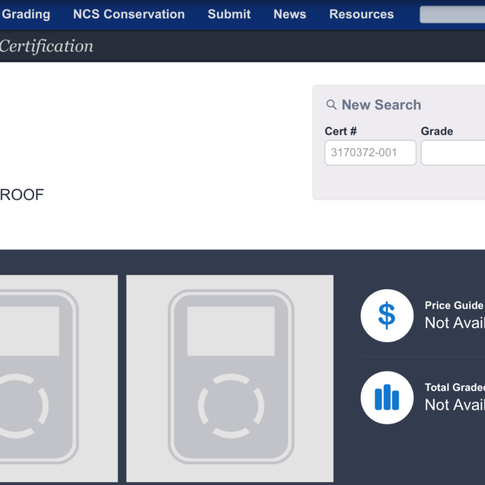The image size is (485, 485).
Task: Click the New Search heading text
Action: point(381,105)
